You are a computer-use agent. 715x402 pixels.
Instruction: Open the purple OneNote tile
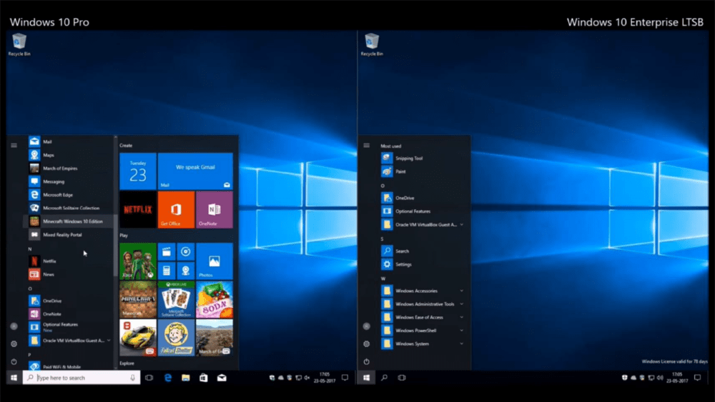pos(214,209)
